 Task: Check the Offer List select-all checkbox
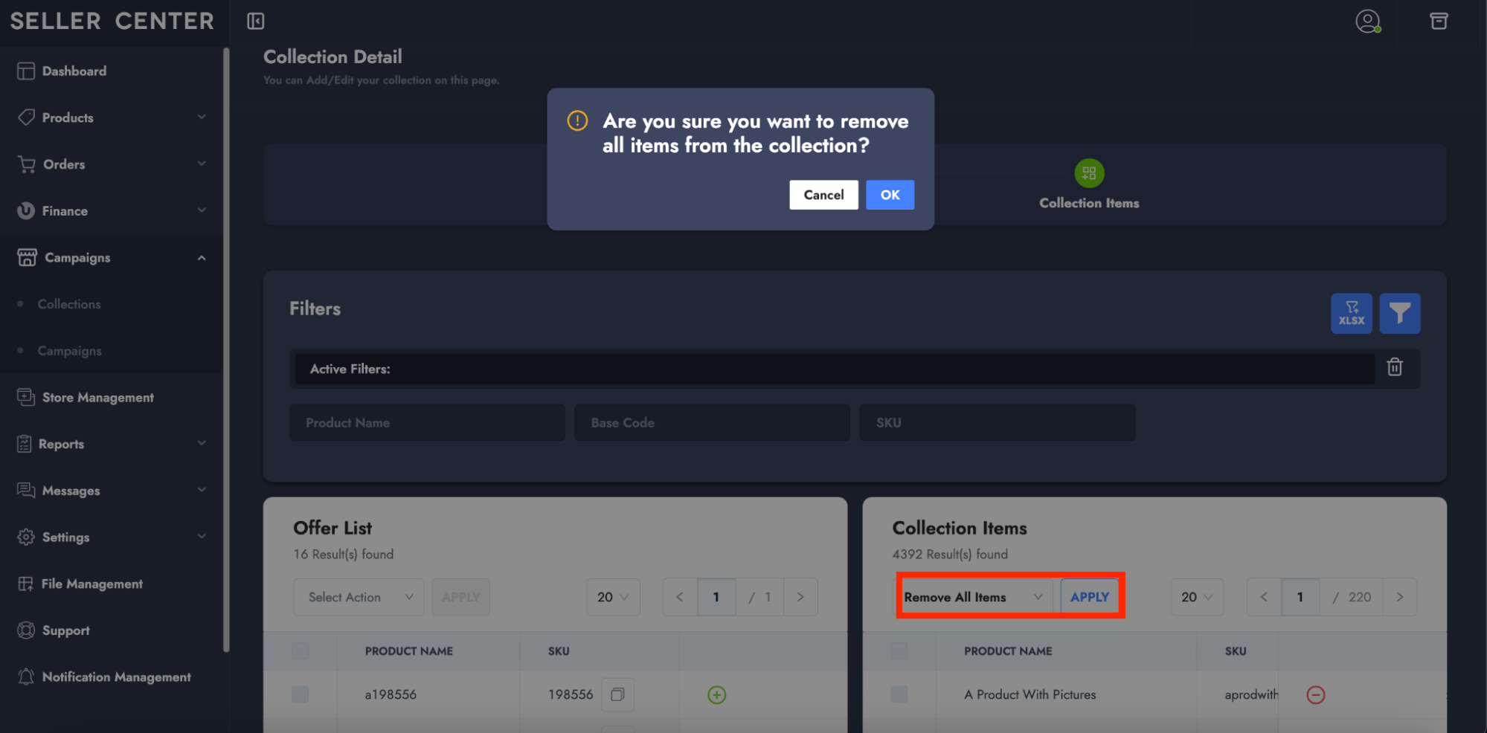(301, 651)
